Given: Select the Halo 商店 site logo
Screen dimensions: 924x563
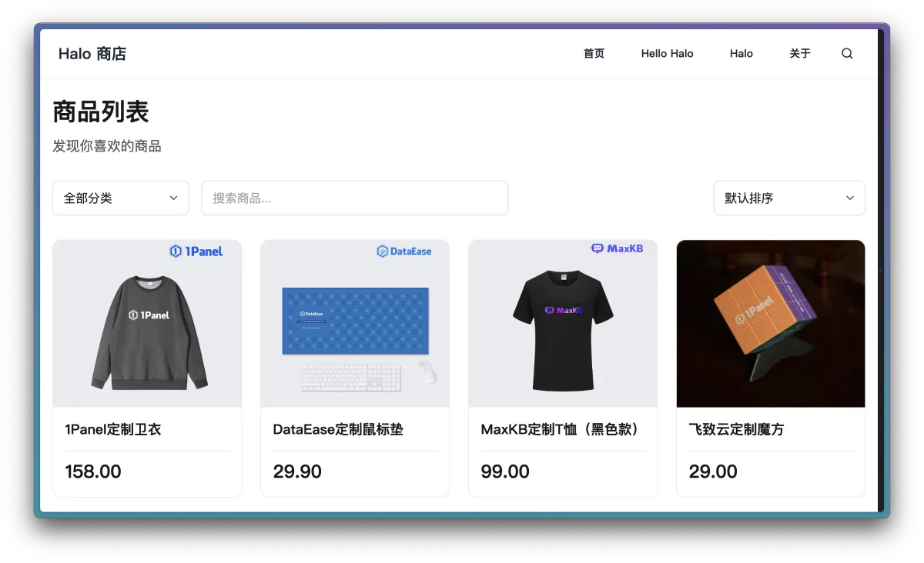Looking at the screenshot, I should point(92,53).
